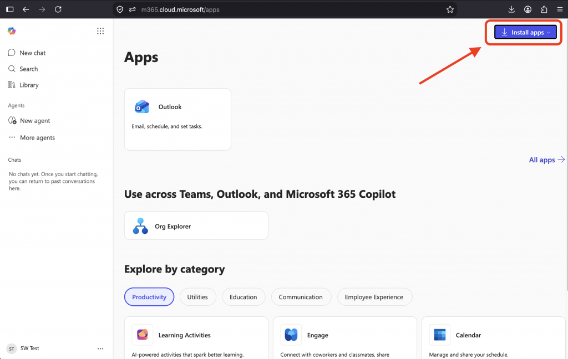Click the Outlook app icon
568x359 pixels.
click(142, 107)
